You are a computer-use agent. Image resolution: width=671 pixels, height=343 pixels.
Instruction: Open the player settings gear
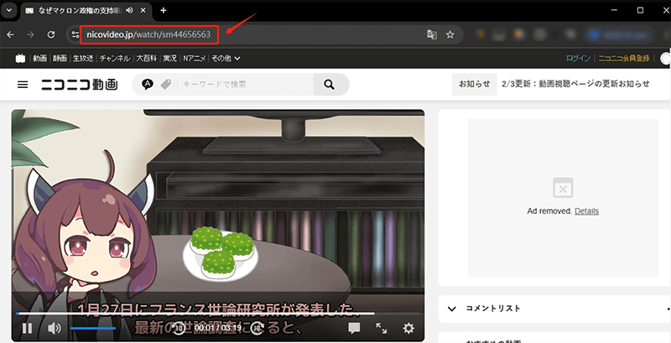pyautogui.click(x=408, y=329)
